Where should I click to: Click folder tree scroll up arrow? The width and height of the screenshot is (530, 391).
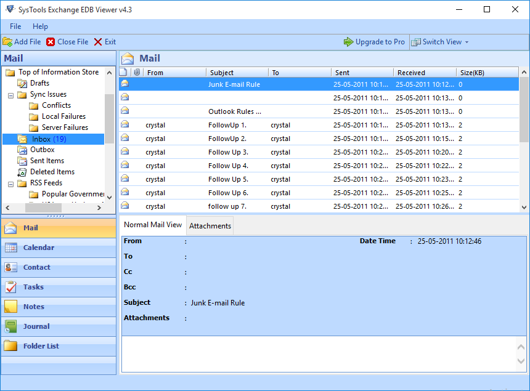[109, 73]
